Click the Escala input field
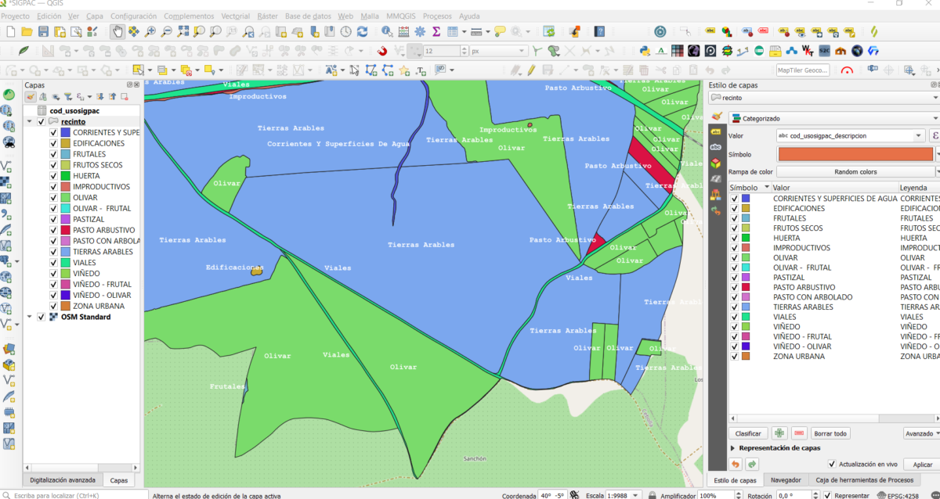This screenshot has width=940, height=499. coord(619,494)
